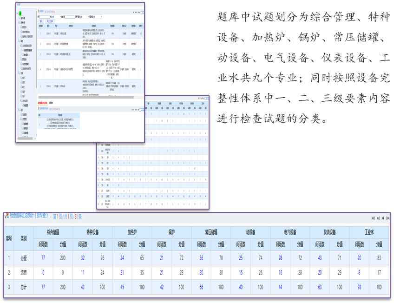Open 总计 question count 63 under 仪表设备

[320, 287]
